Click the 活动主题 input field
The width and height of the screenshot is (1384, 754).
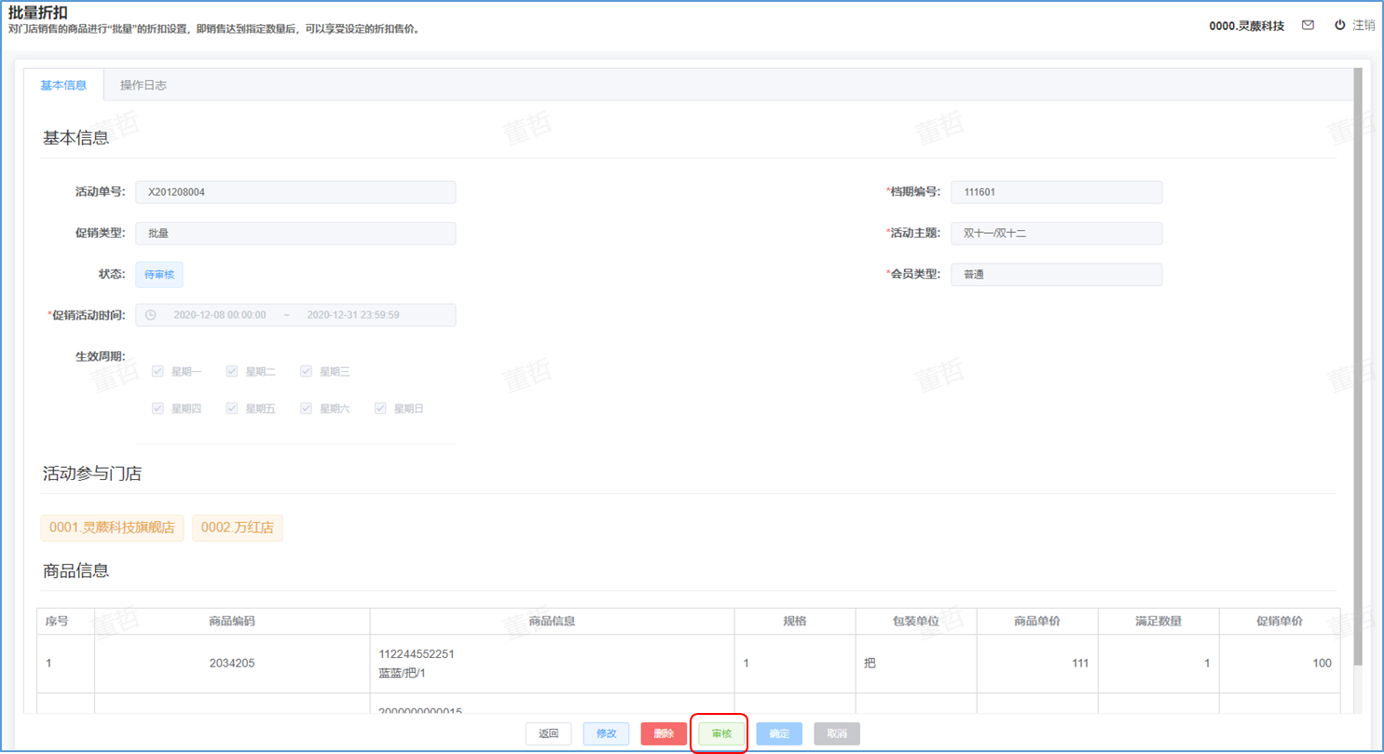pyautogui.click(x=1056, y=233)
